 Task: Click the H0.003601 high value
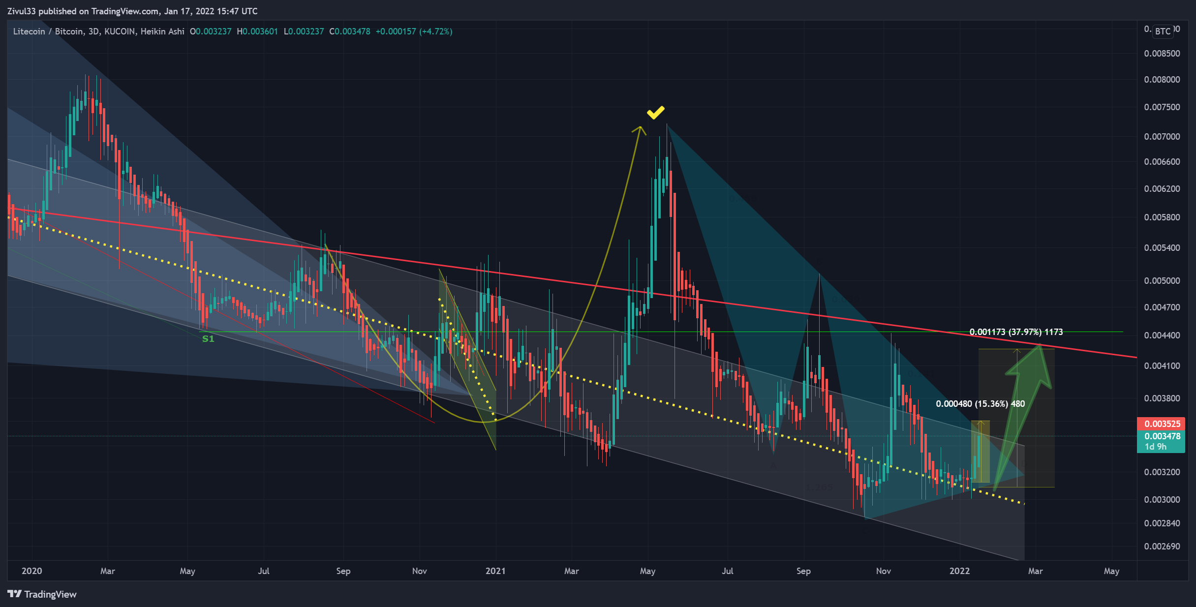pyautogui.click(x=257, y=31)
